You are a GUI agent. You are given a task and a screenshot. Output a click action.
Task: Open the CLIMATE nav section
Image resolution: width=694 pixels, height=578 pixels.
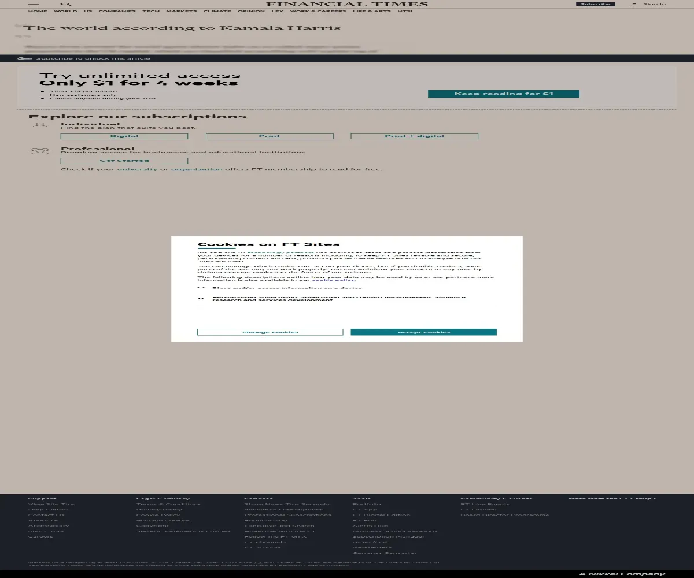point(217,11)
